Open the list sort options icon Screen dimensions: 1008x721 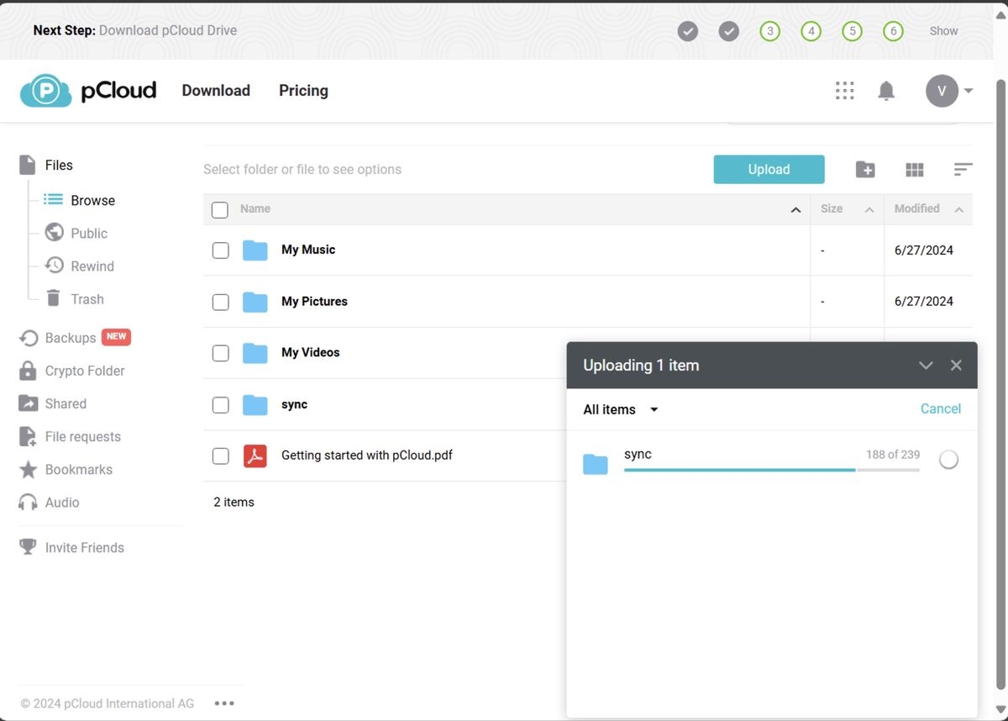coord(963,169)
